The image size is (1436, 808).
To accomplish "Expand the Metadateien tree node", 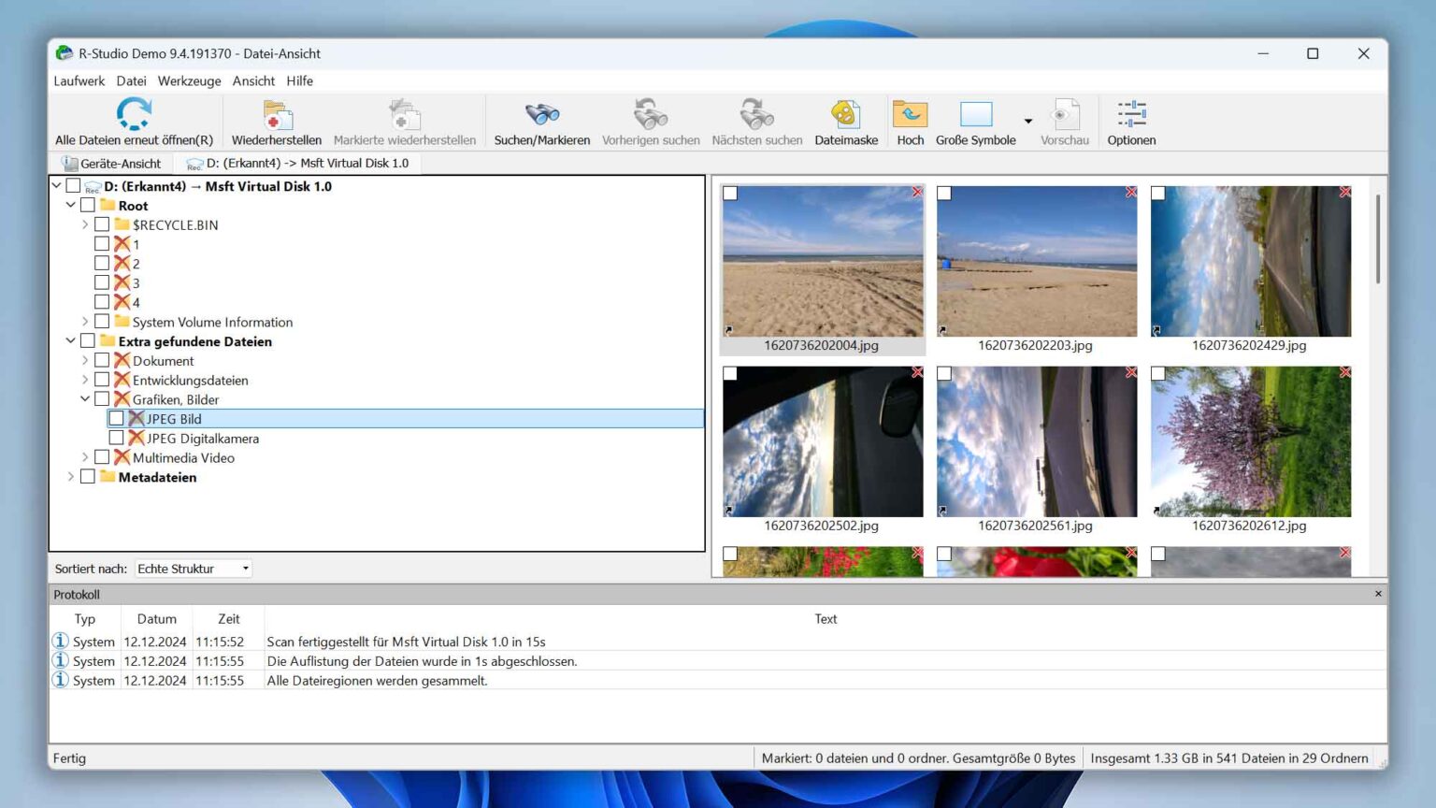I will 70,477.
